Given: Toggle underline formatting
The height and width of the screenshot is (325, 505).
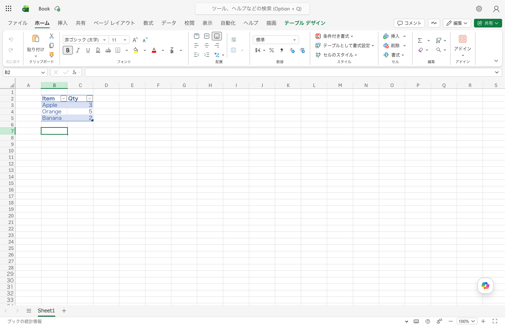Looking at the screenshot, I should point(88,50).
